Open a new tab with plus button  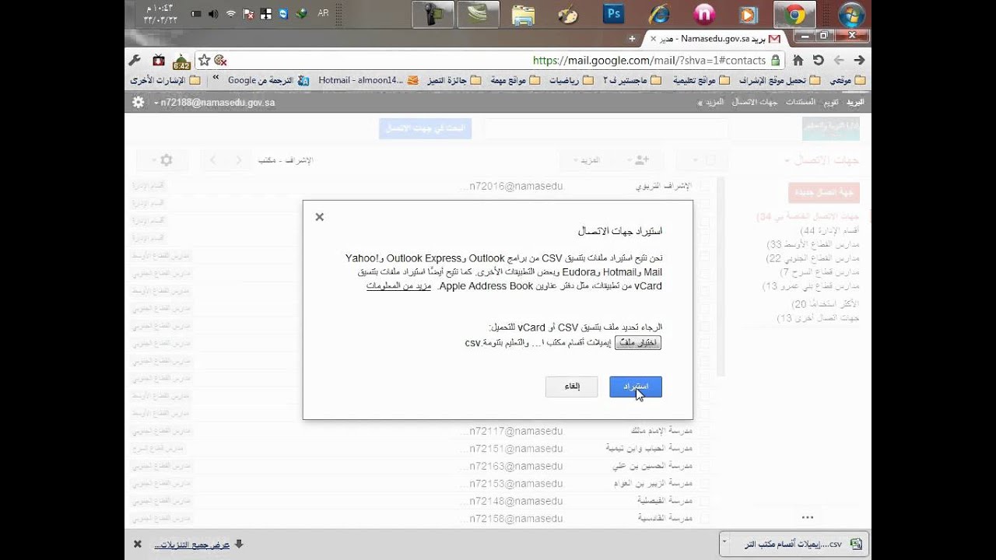tap(632, 38)
